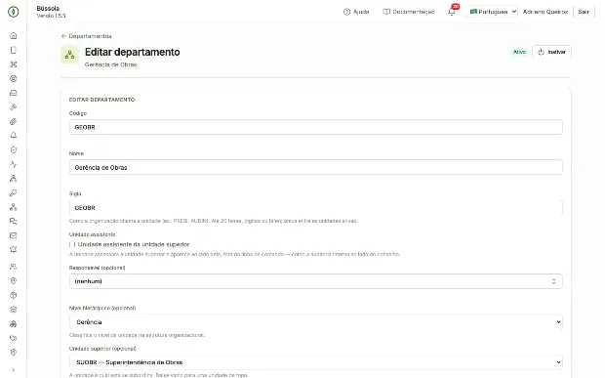This screenshot has height=378, width=605.
Task: Click the Ativo status badge
Action: (519, 52)
